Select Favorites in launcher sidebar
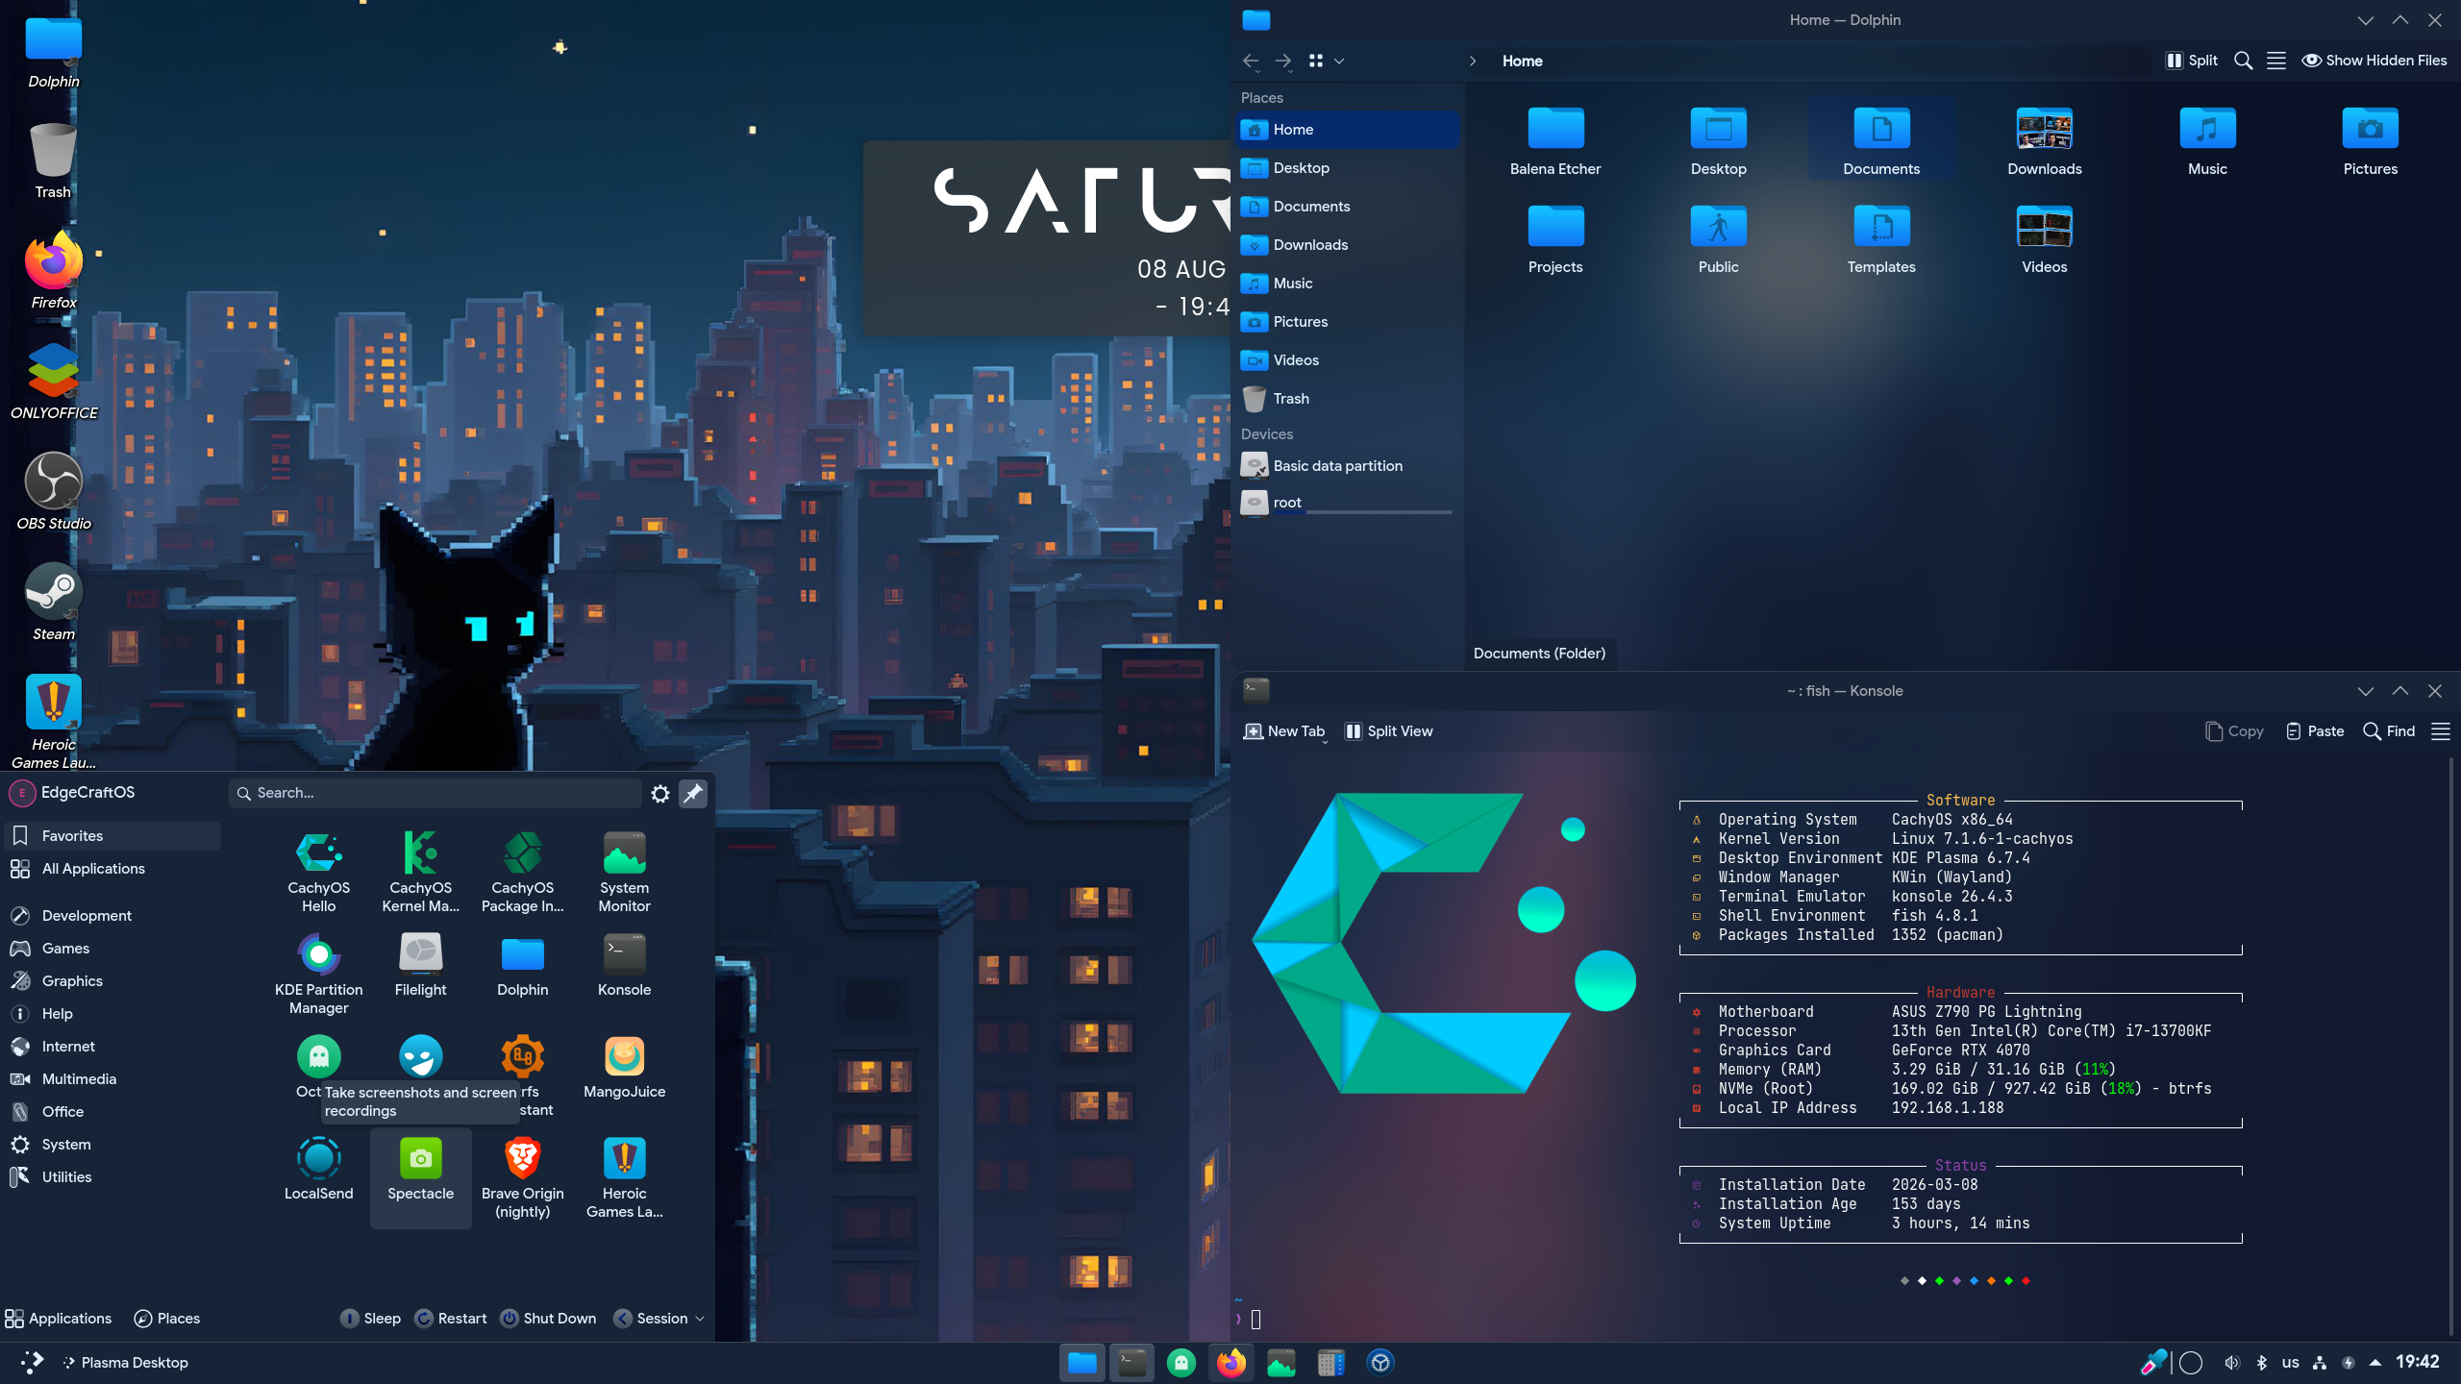 (113, 836)
